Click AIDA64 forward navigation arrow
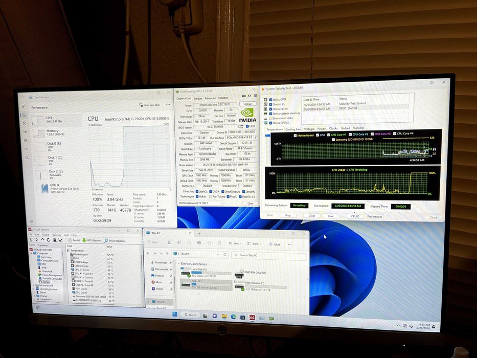The width and height of the screenshot is (477, 358). 36,240
